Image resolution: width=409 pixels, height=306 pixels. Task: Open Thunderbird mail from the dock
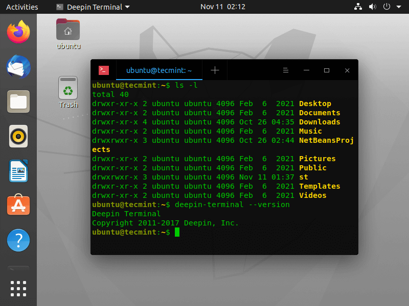click(18, 67)
